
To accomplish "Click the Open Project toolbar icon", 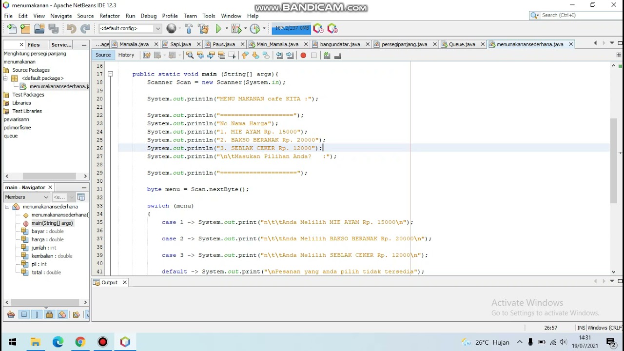I will click(x=39, y=29).
